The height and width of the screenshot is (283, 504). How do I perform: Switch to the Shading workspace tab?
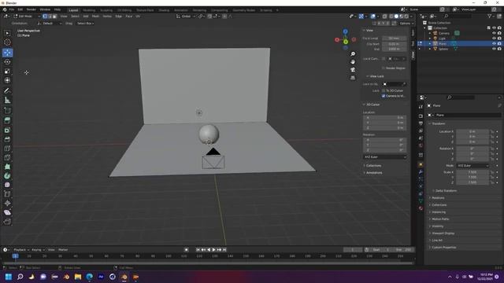point(164,10)
